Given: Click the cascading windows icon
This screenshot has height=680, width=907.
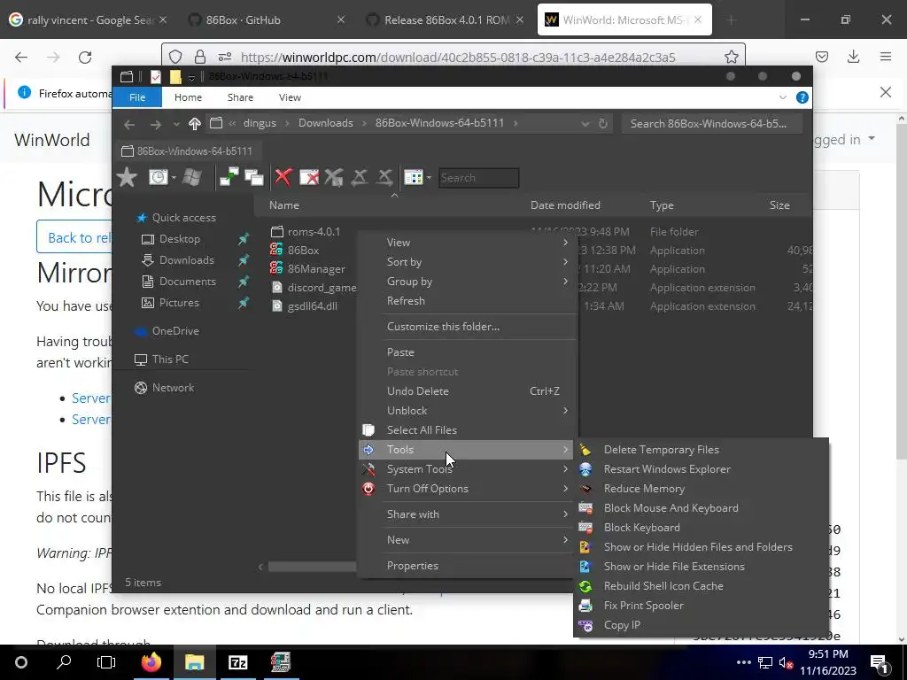Looking at the screenshot, I should coord(254,177).
